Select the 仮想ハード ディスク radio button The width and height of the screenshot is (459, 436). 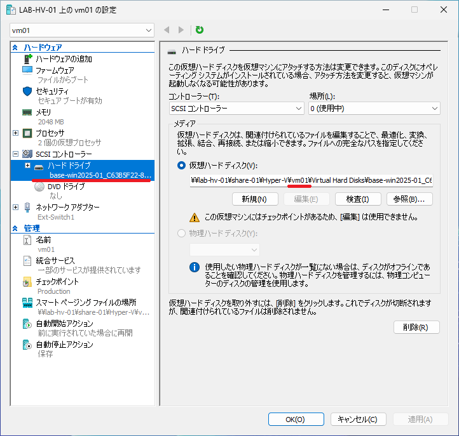[181, 166]
